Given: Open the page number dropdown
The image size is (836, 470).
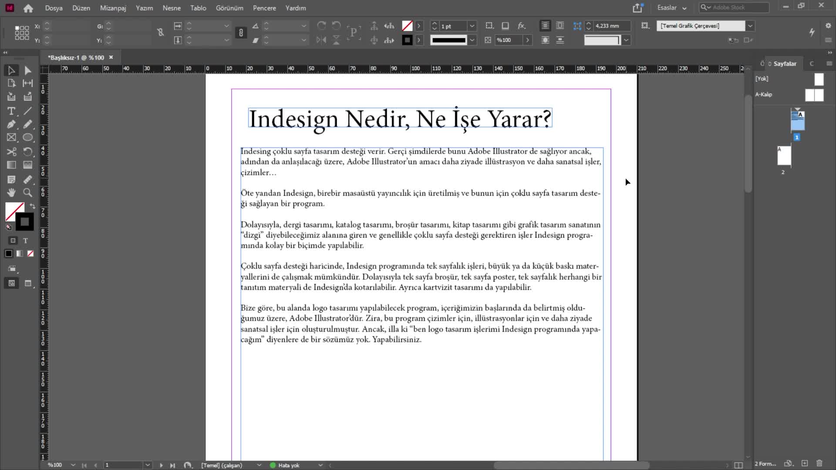Looking at the screenshot, I should (x=148, y=465).
